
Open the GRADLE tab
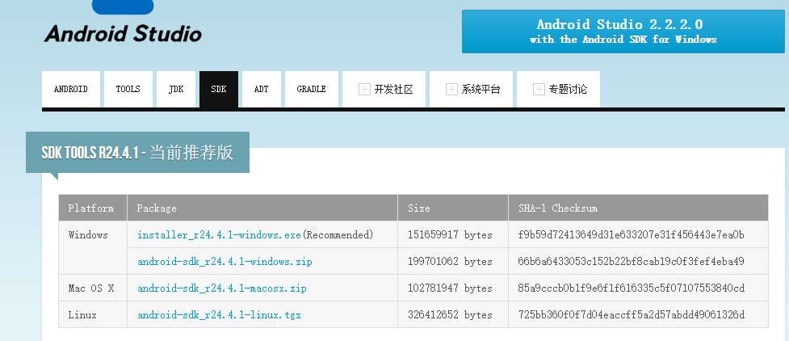tap(312, 89)
